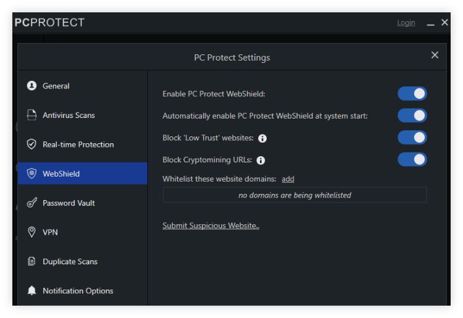Click the Duplicate Scans document icon
The width and height of the screenshot is (463, 318).
(x=32, y=261)
